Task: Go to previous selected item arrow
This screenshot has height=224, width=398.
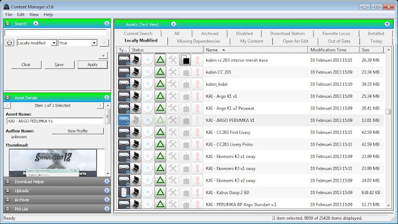Action: coord(7,105)
